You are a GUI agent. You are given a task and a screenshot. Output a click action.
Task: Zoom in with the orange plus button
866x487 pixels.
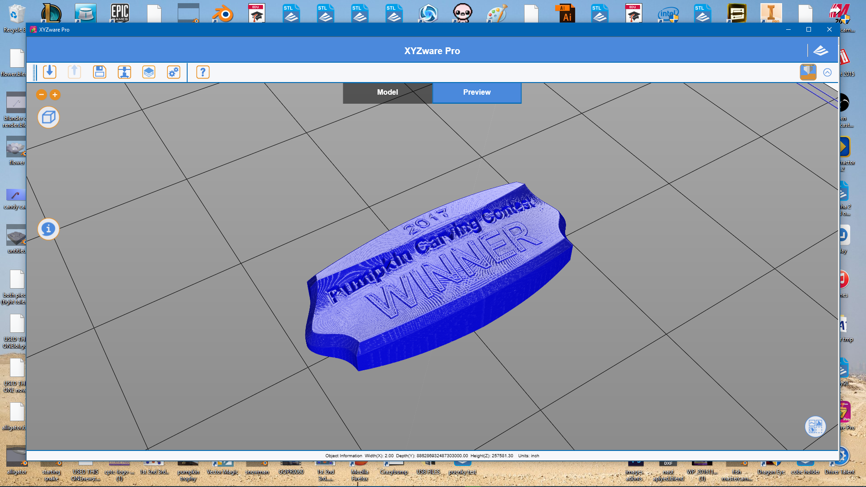55,95
